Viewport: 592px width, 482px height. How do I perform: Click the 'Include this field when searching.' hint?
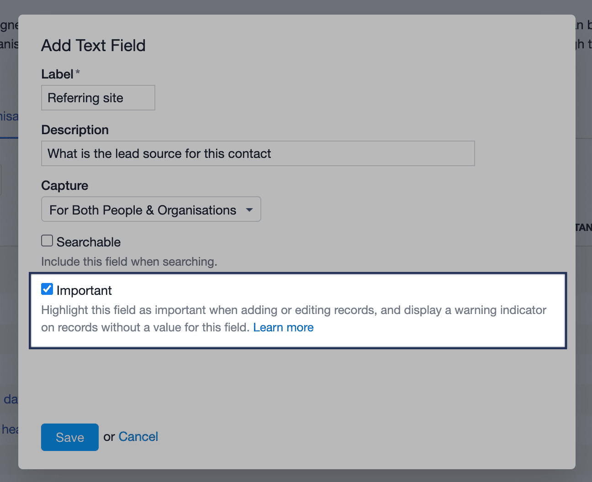tap(129, 262)
